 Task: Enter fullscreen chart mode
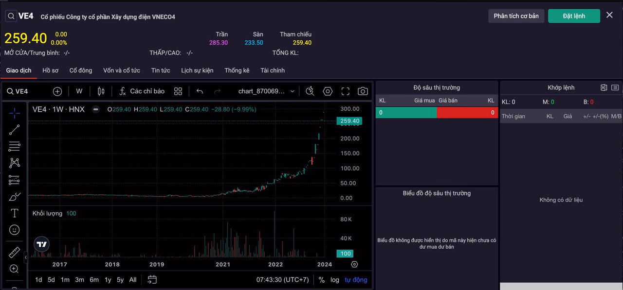pos(346,91)
